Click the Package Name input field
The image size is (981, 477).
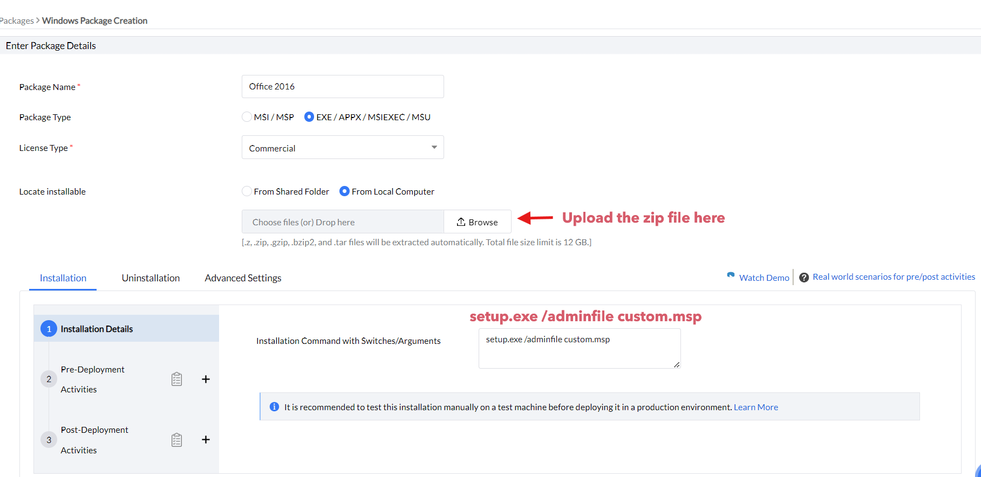[x=343, y=87]
